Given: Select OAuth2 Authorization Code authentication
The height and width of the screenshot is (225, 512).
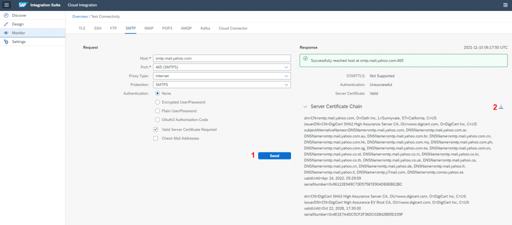Looking at the screenshot, I should 157,120.
